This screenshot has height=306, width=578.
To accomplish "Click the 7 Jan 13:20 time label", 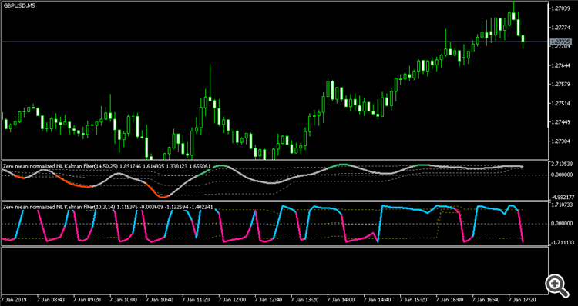I will click(304, 300).
